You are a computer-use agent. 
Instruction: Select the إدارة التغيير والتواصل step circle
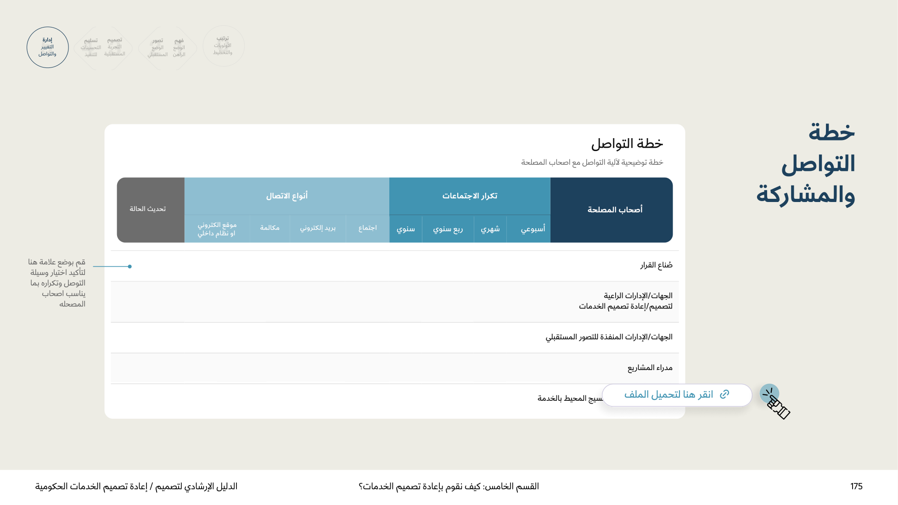[47, 47]
